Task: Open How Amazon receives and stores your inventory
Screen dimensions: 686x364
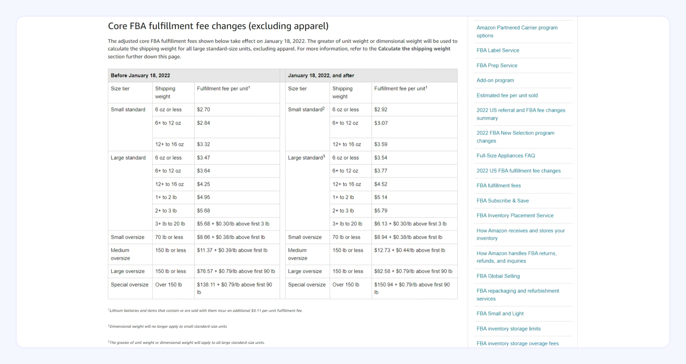Action: pyautogui.click(x=520, y=234)
